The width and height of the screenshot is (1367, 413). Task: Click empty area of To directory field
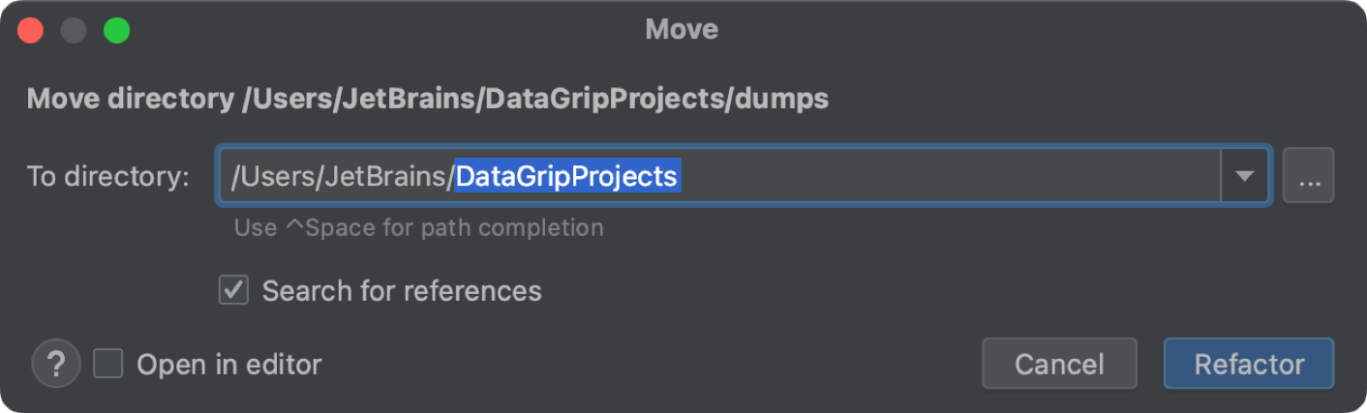click(x=949, y=176)
